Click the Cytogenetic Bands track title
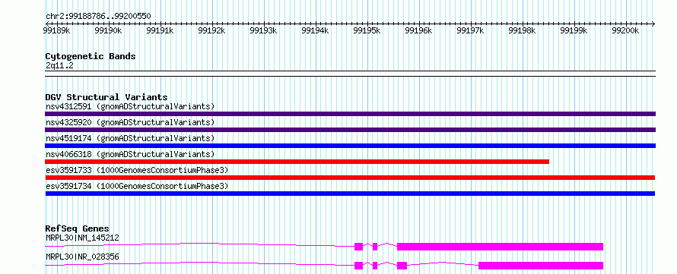 (x=91, y=56)
